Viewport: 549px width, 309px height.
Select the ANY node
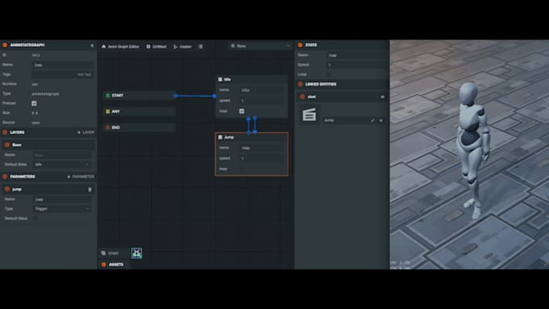[140, 111]
